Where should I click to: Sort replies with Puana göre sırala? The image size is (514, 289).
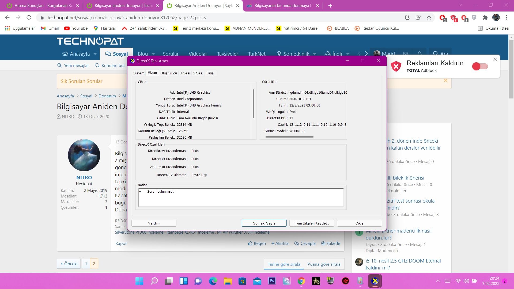click(324, 264)
